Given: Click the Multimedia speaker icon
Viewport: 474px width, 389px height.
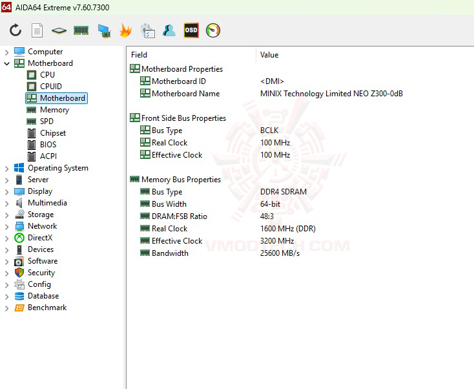Looking at the screenshot, I should point(19,203).
